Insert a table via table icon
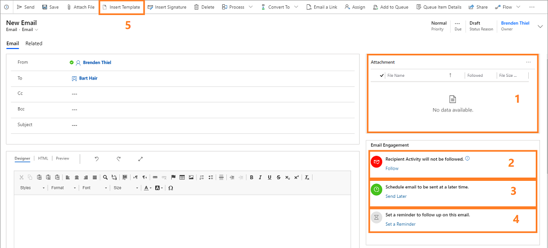The height and width of the screenshot is (248, 548). tap(182, 177)
